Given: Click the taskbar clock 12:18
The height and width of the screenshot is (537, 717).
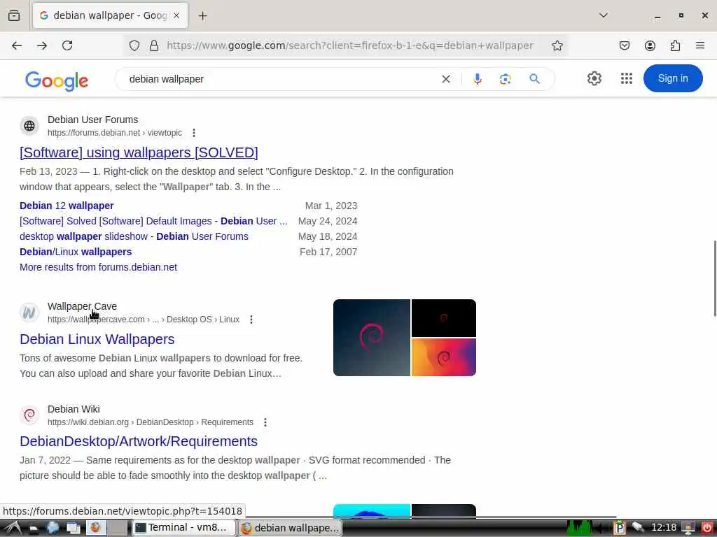Looking at the screenshot, I should click(x=664, y=527).
